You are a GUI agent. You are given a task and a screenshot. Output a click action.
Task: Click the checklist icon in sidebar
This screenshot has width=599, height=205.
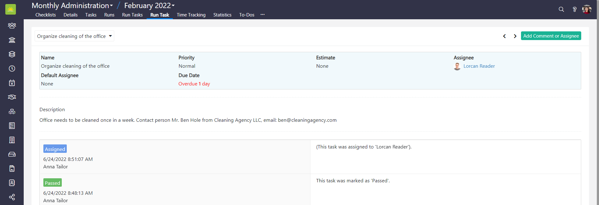[x=12, y=126]
